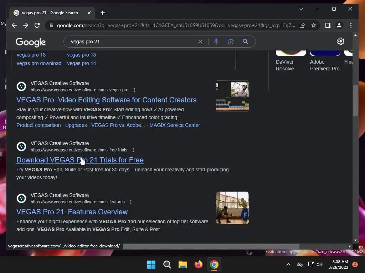Open VEGAS Pro Video Editing Software result

106,100
